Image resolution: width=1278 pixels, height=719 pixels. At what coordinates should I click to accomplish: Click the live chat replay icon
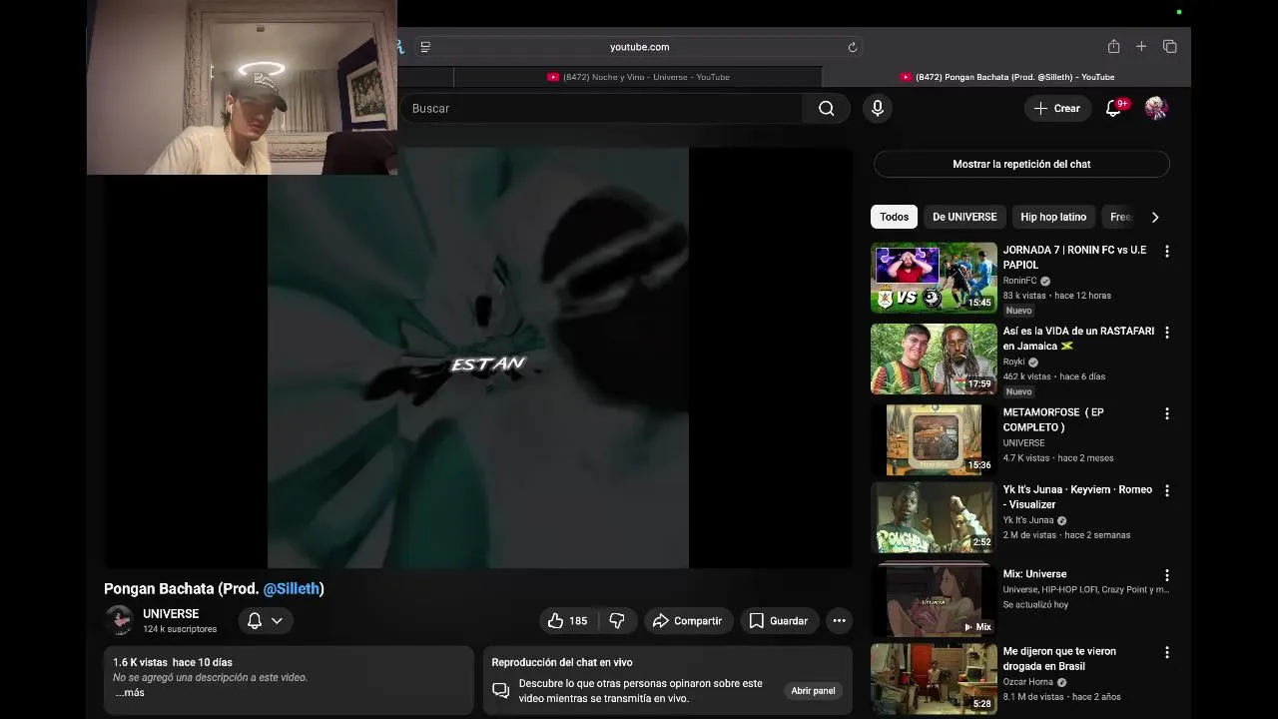point(501,690)
